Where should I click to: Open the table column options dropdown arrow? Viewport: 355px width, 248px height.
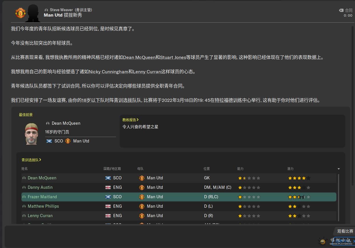[339, 169]
